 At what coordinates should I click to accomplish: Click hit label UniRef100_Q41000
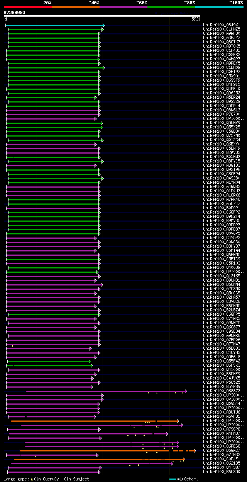(222, 370)
